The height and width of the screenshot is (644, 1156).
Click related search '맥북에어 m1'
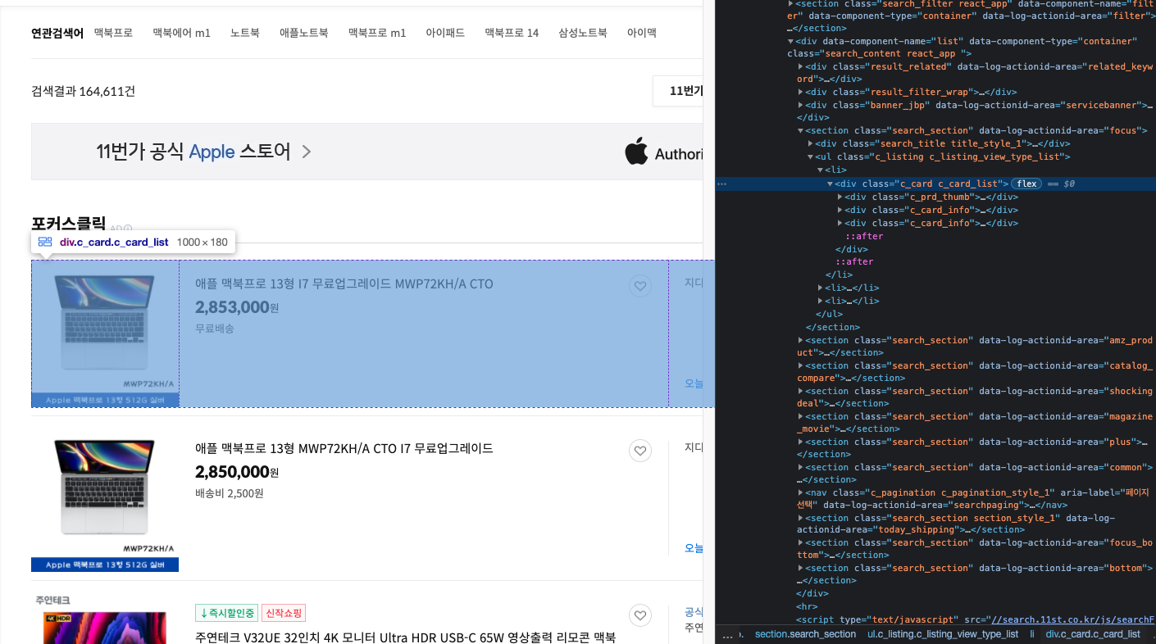181,33
